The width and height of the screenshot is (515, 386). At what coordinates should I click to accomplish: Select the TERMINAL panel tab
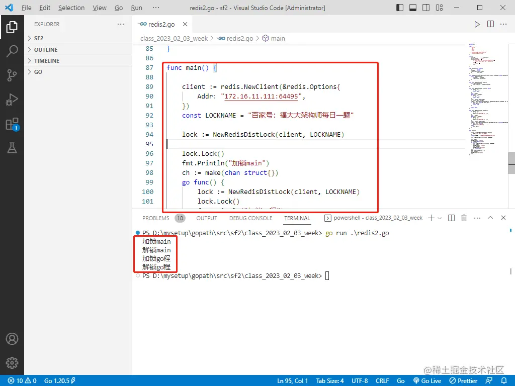pos(297,218)
